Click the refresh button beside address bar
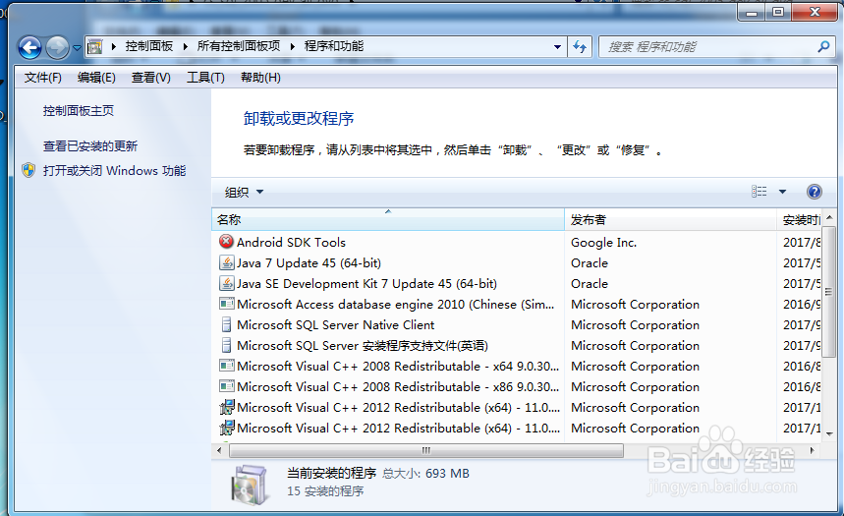The width and height of the screenshot is (844, 516). coord(580,47)
